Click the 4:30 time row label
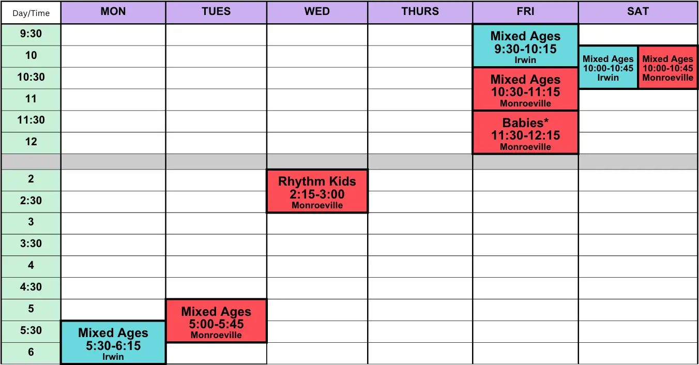The width and height of the screenshot is (699, 365). coord(31,287)
